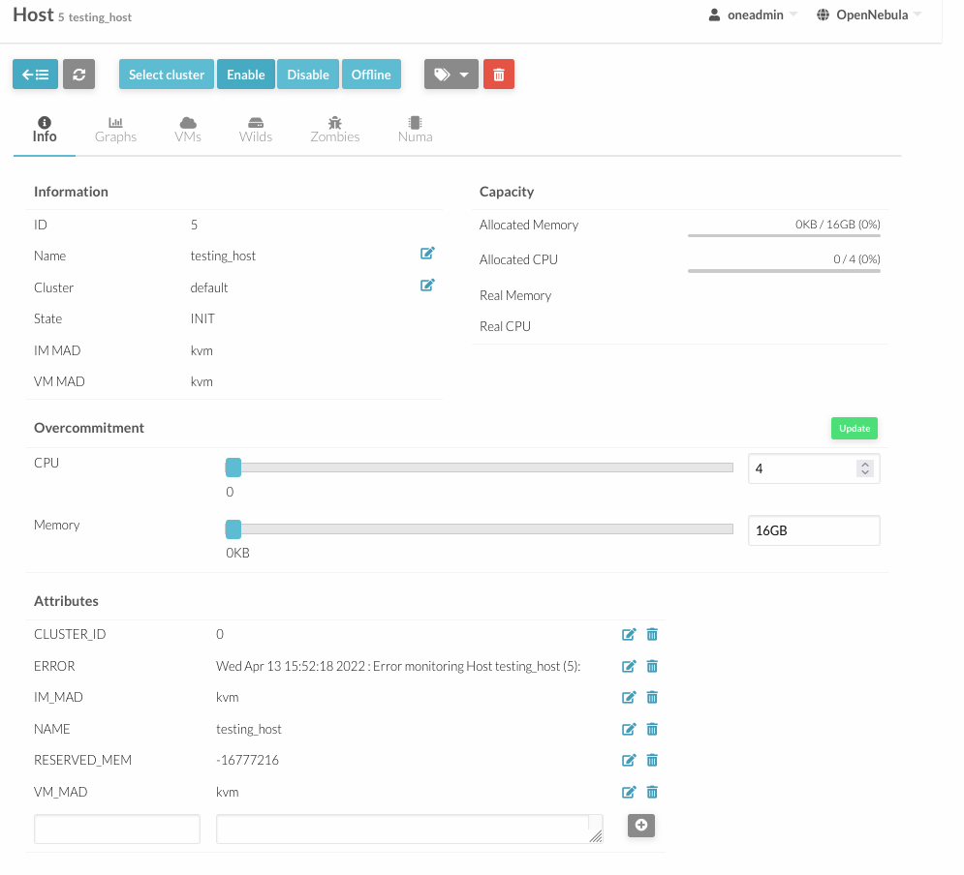Image resolution: width=964 pixels, height=875 pixels.
Task: Switch to the Graphs tab
Action: click(115, 130)
